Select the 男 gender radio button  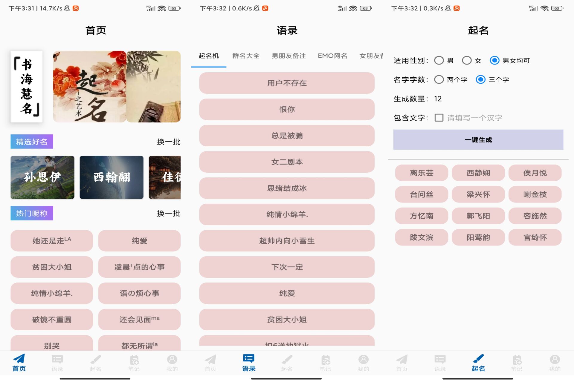[x=439, y=61]
